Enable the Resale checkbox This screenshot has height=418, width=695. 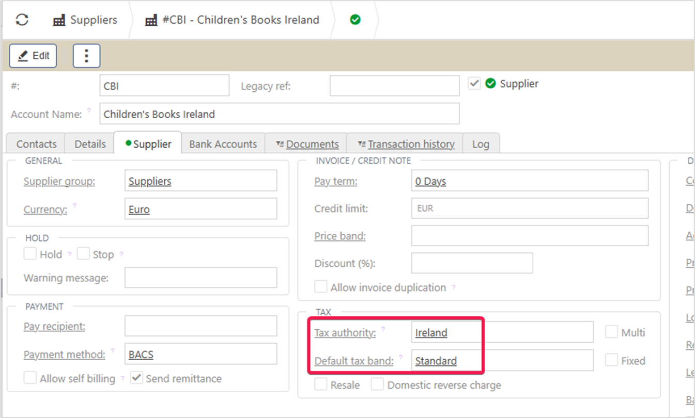click(x=321, y=384)
